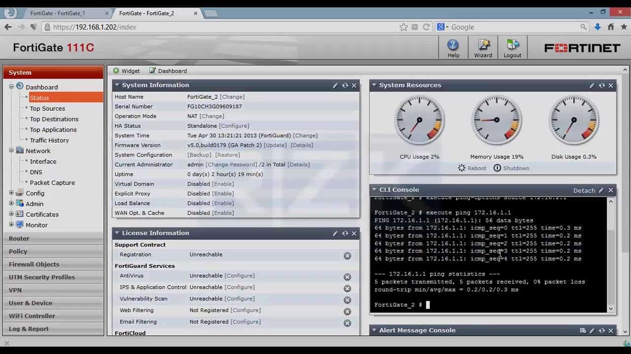
Task: Click the Web Filtering status icon
Action: tap(348, 312)
